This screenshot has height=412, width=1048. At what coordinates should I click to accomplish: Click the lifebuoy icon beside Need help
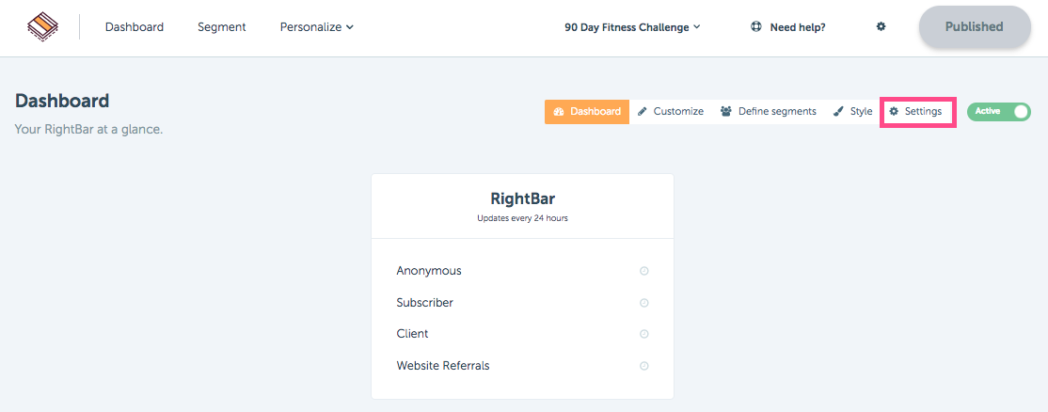756,27
